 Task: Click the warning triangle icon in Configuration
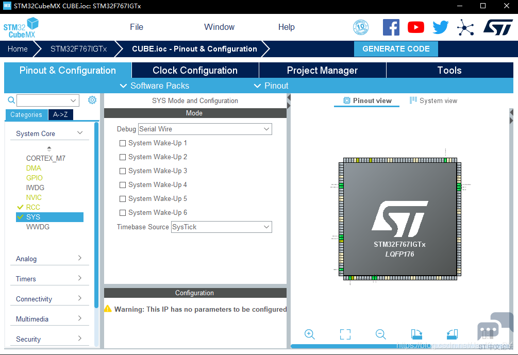(108, 309)
